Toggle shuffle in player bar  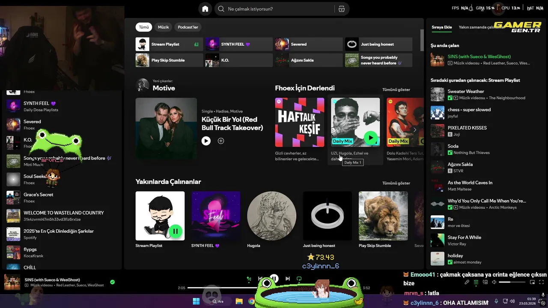(x=249, y=279)
